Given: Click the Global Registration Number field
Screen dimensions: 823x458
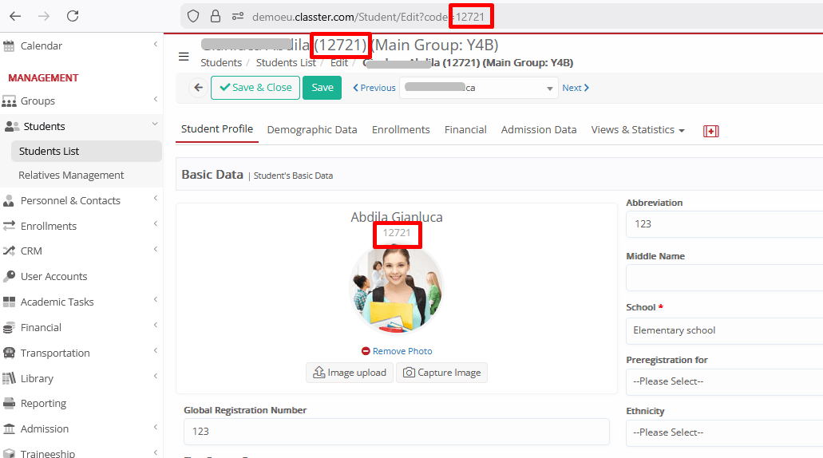Looking at the screenshot, I should click(x=396, y=431).
